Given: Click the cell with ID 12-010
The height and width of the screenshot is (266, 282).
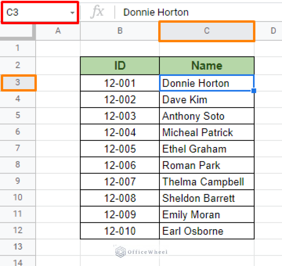Looking at the screenshot, I should pyautogui.click(x=120, y=231).
